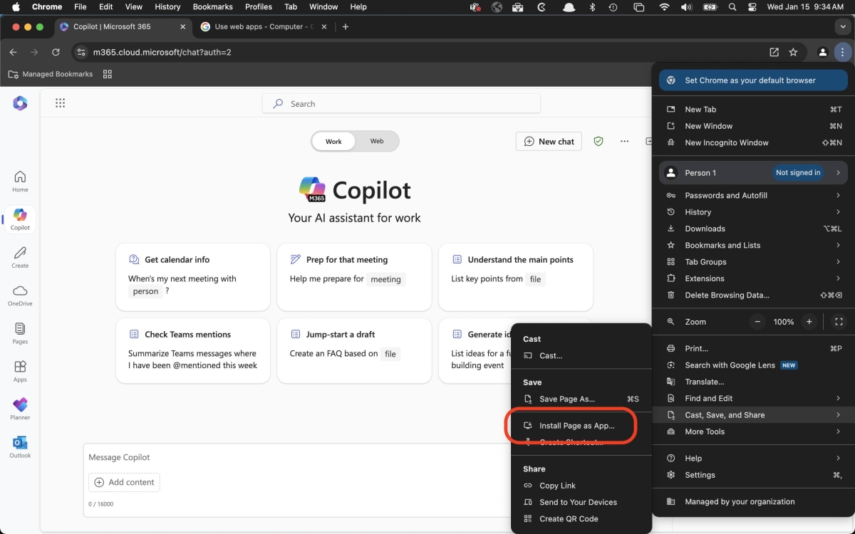Increase zoom with the plus button

[x=809, y=322]
